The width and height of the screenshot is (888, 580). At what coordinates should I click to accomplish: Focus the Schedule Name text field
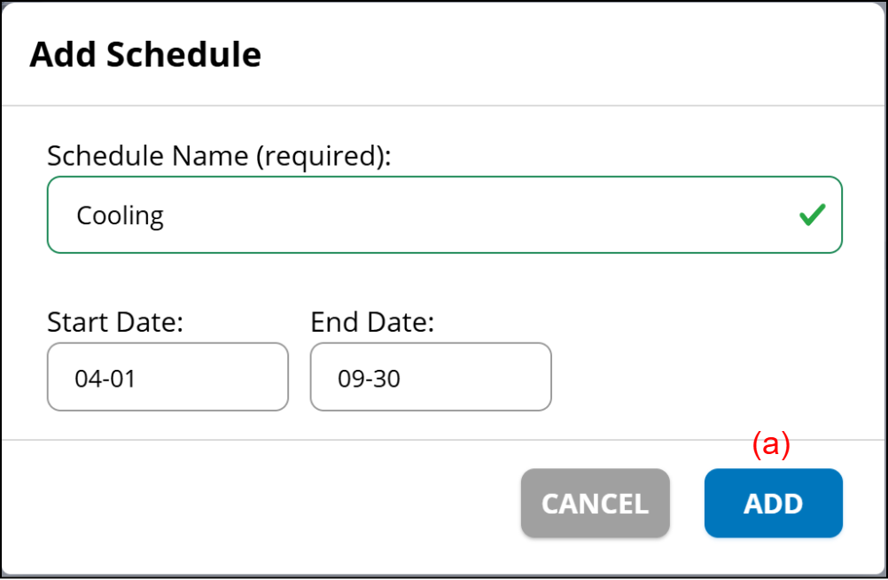point(425,216)
